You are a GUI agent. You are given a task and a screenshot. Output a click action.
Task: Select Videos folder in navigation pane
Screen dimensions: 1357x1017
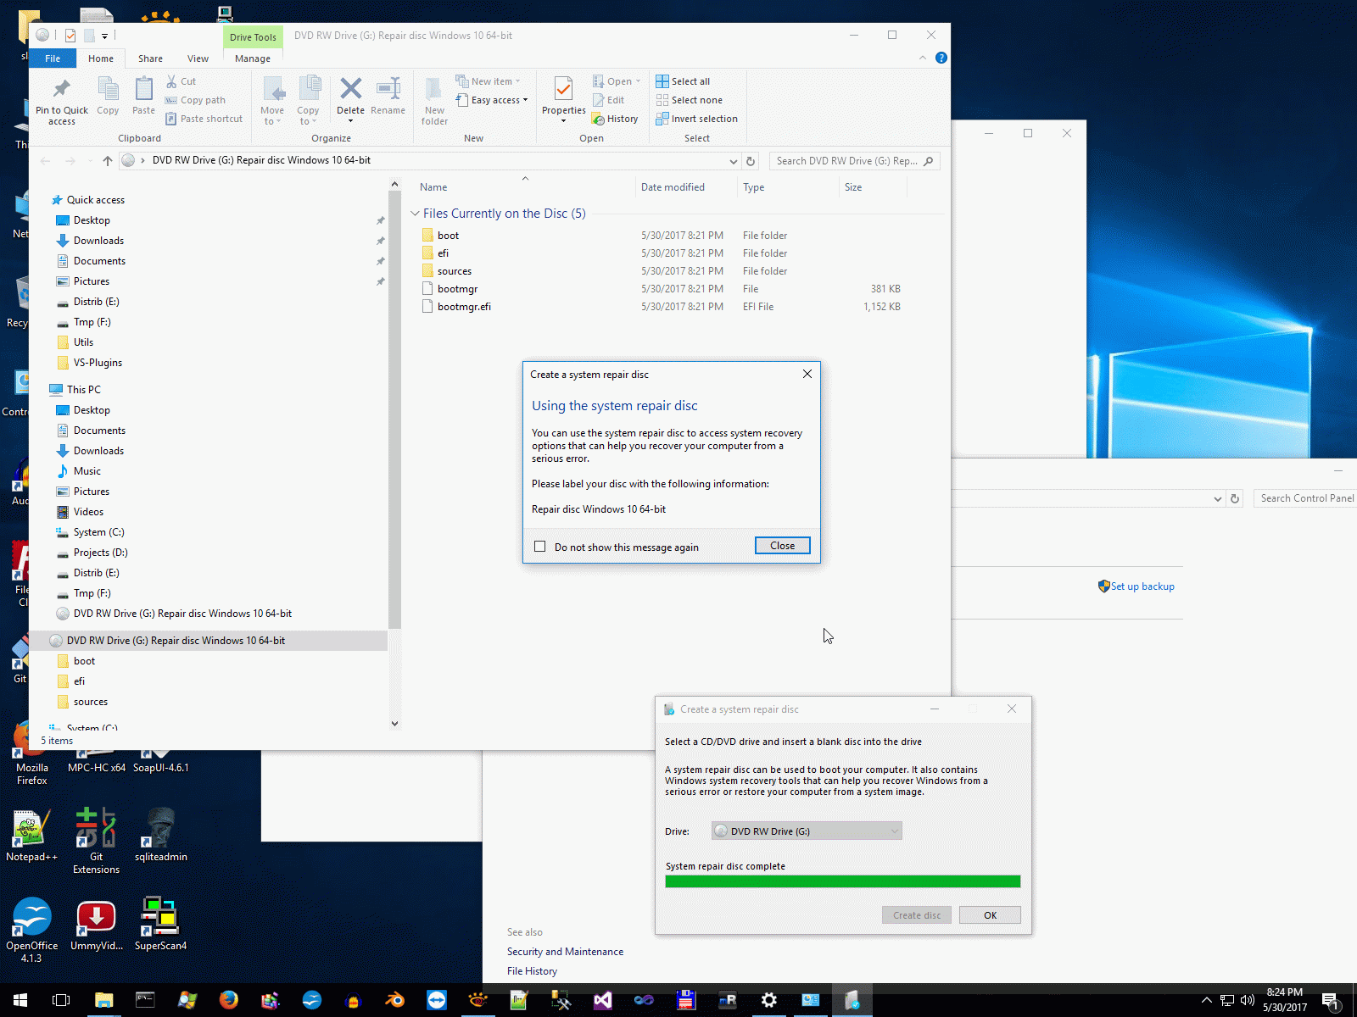click(88, 512)
